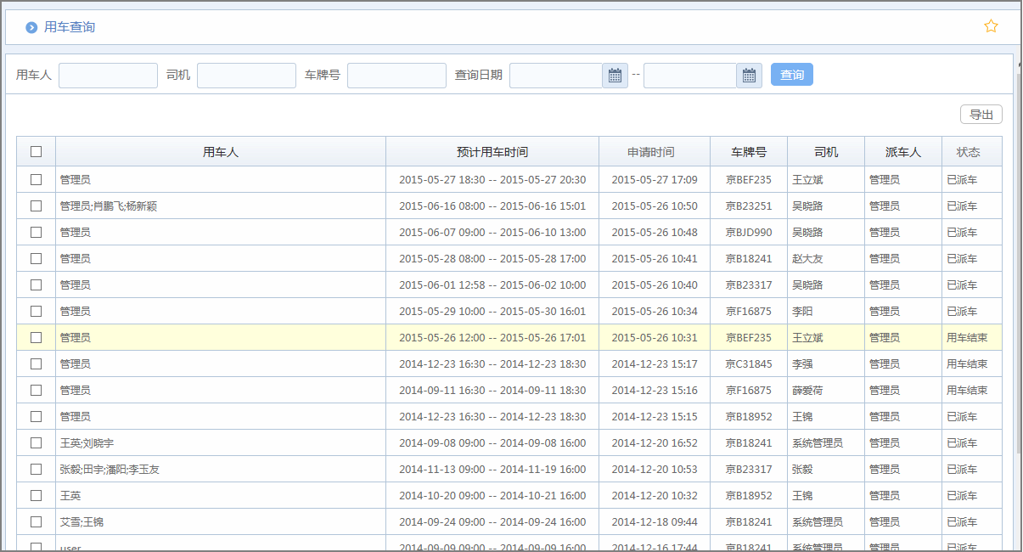Focus the 用车人 input field
Viewport: 1023px width, 552px height.
(108, 76)
